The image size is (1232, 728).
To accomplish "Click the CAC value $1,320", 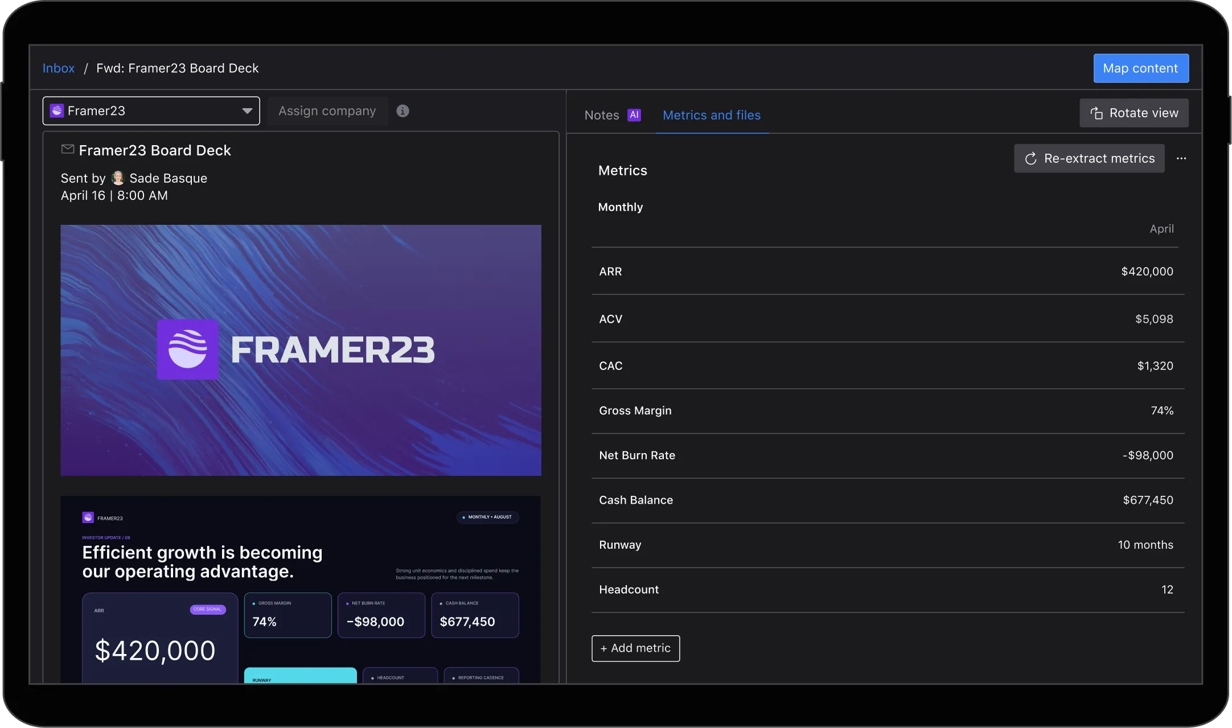I will [1155, 366].
